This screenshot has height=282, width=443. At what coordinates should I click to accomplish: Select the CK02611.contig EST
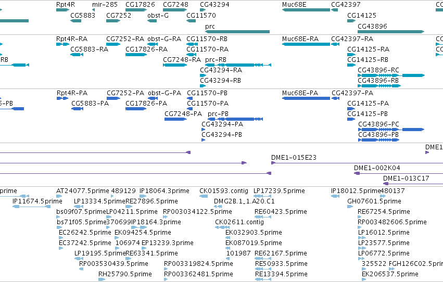pos(222,227)
